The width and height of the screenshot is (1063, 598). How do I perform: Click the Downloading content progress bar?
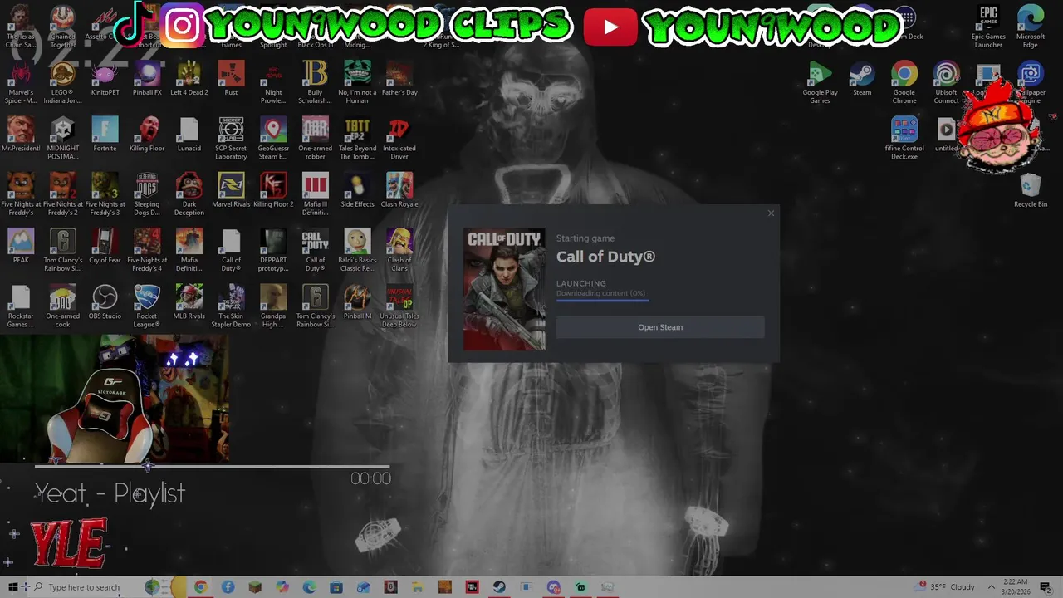click(x=601, y=299)
